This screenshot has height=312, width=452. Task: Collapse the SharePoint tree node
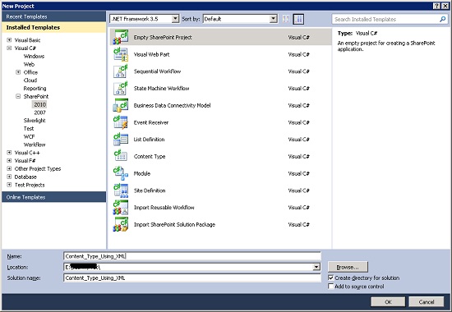point(18,96)
